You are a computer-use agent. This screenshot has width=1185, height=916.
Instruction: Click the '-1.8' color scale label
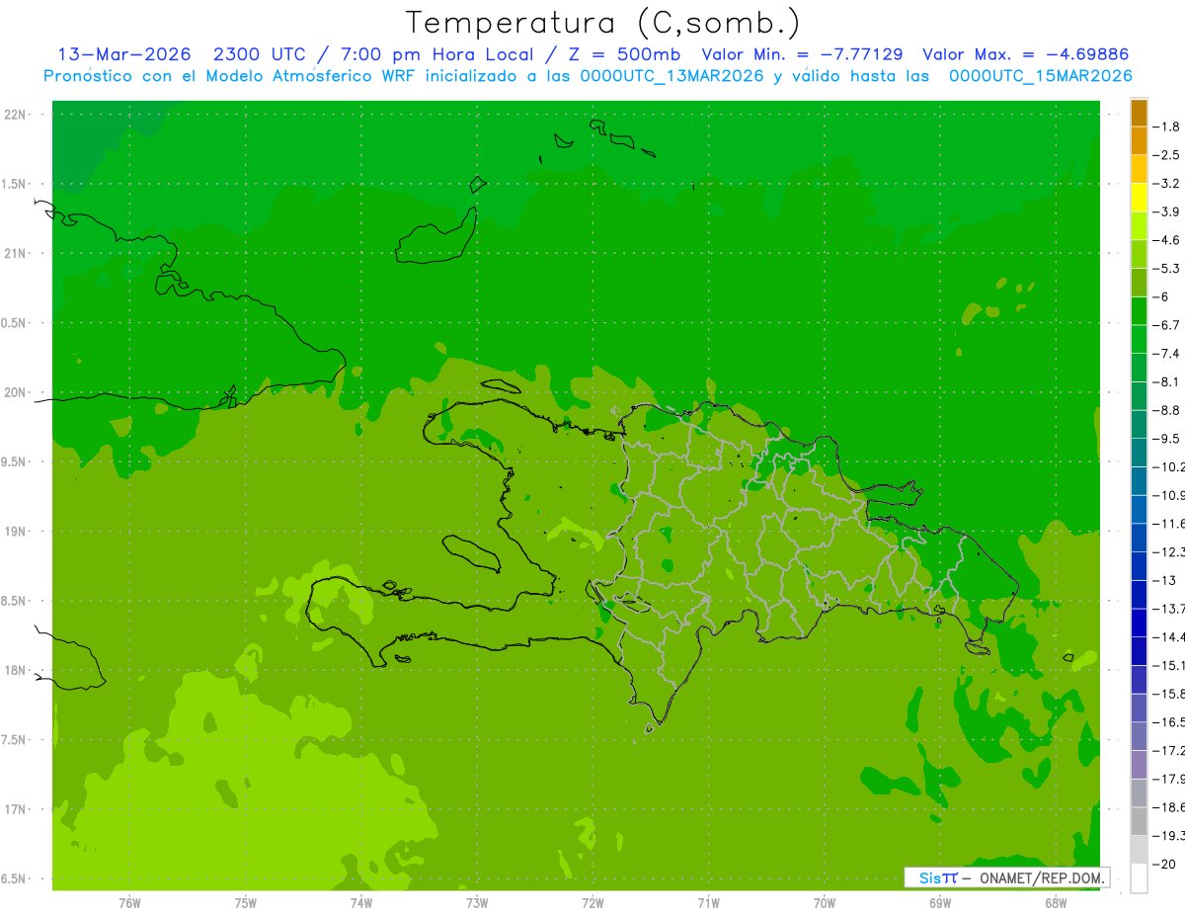click(1168, 126)
